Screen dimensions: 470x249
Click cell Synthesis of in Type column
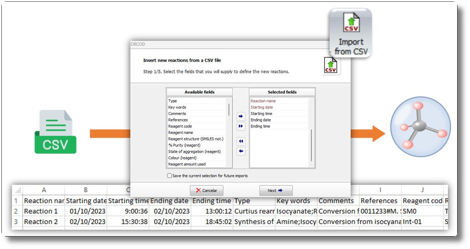point(254,222)
